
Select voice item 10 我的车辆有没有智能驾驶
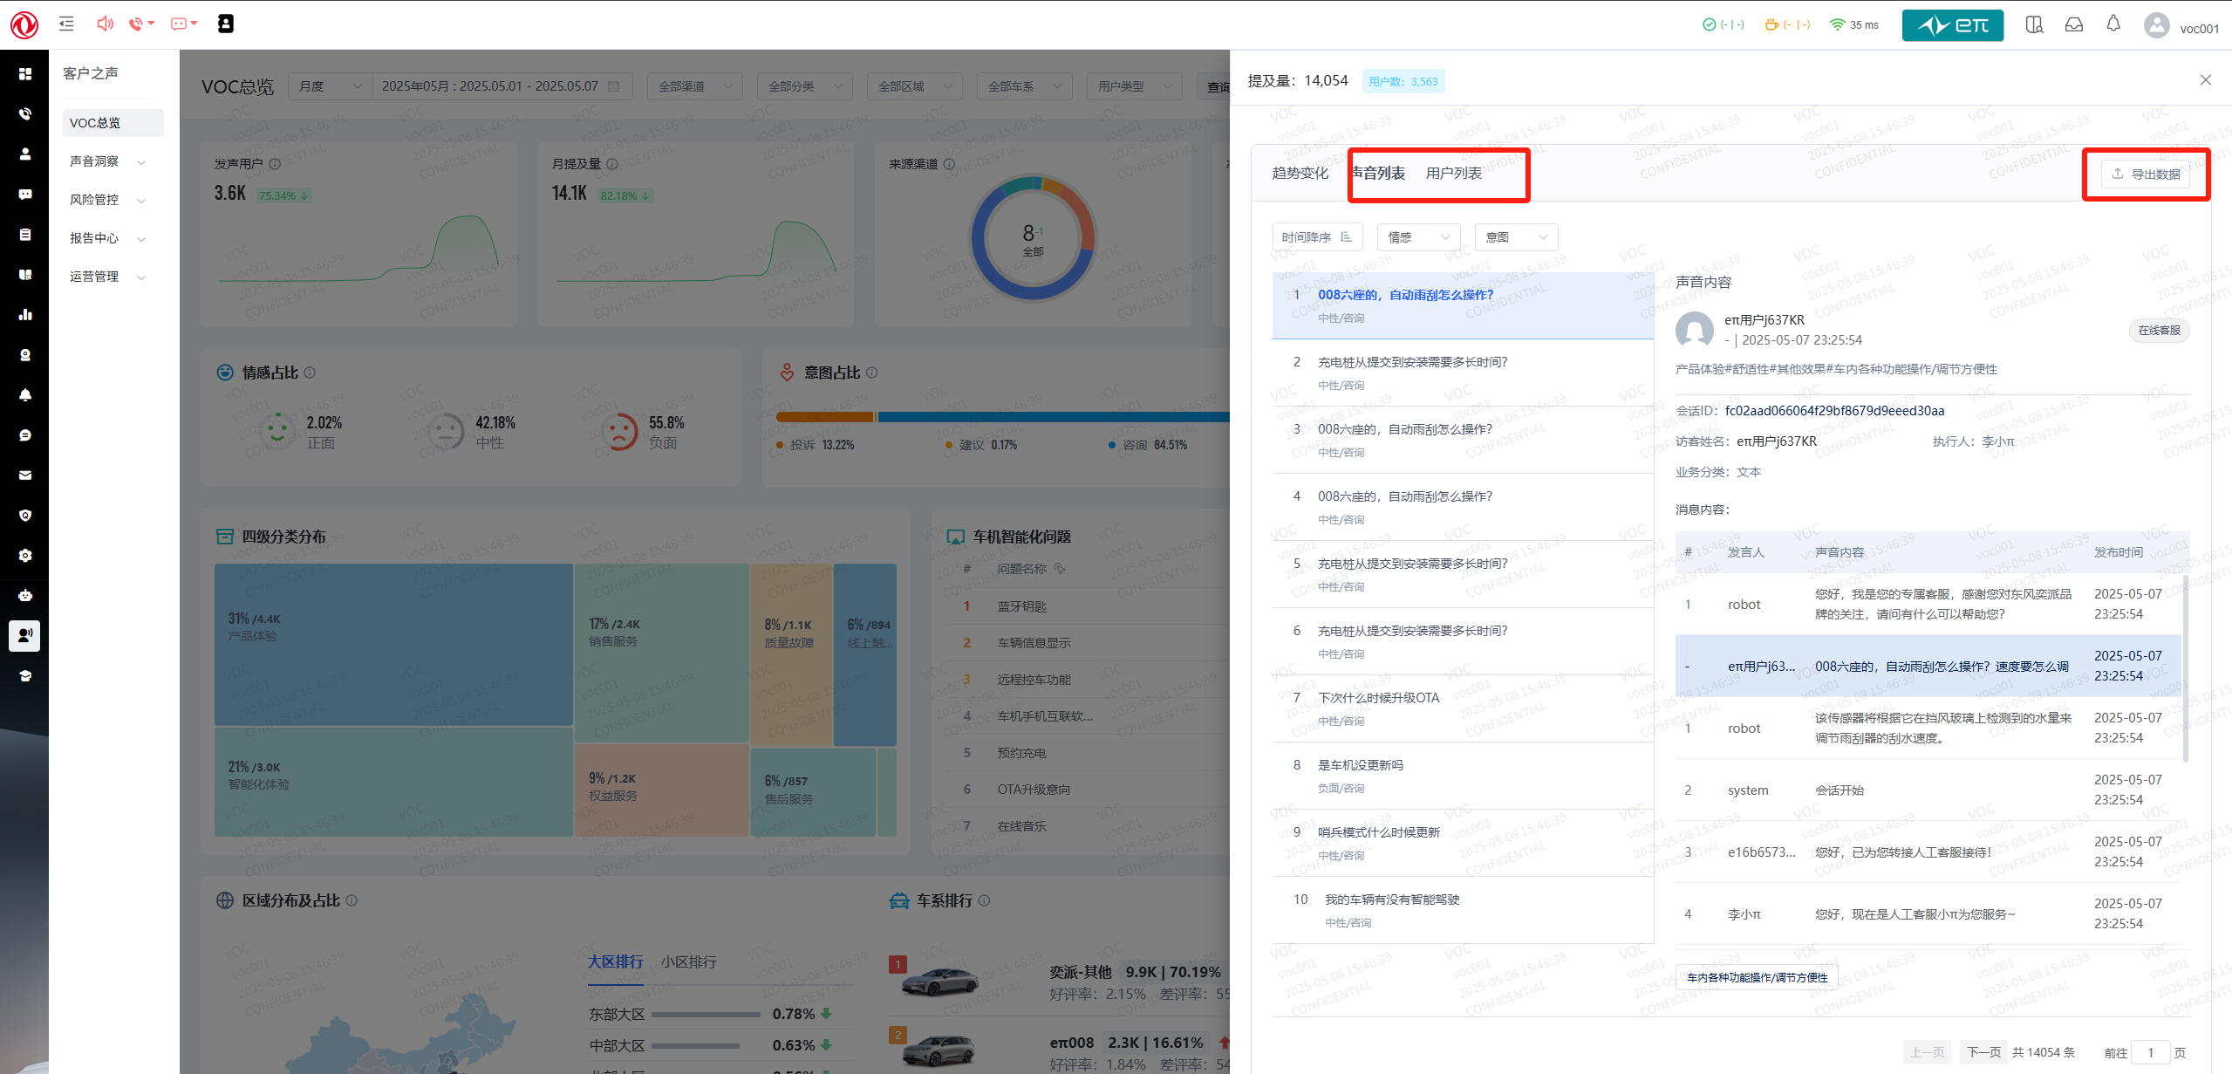1463,910
